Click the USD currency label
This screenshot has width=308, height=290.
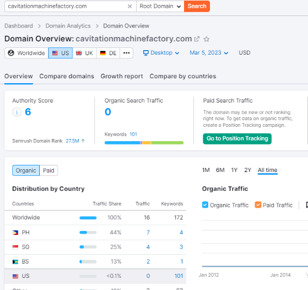[x=245, y=53]
